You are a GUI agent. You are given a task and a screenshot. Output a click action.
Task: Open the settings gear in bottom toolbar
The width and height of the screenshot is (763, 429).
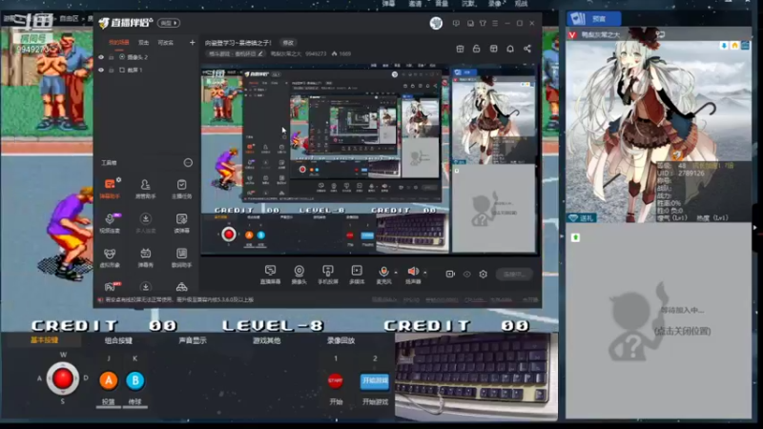(x=483, y=275)
